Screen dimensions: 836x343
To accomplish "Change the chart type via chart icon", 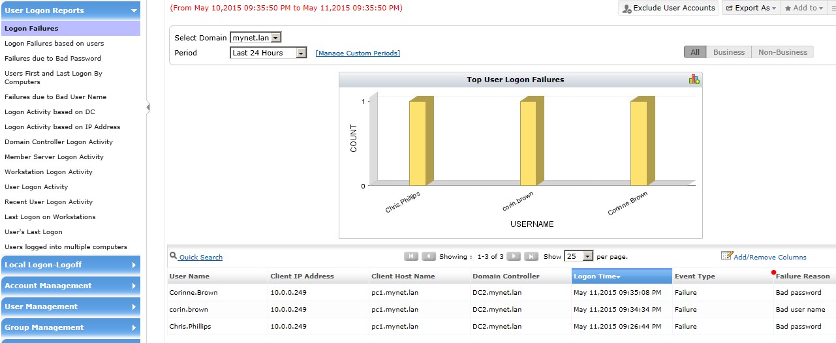I will pos(694,80).
